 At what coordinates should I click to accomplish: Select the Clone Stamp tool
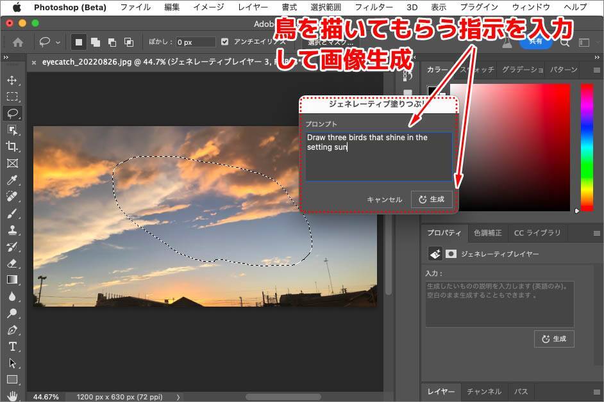(12, 230)
